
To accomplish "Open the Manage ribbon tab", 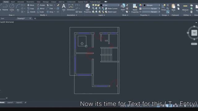I will (x=46, y=2).
